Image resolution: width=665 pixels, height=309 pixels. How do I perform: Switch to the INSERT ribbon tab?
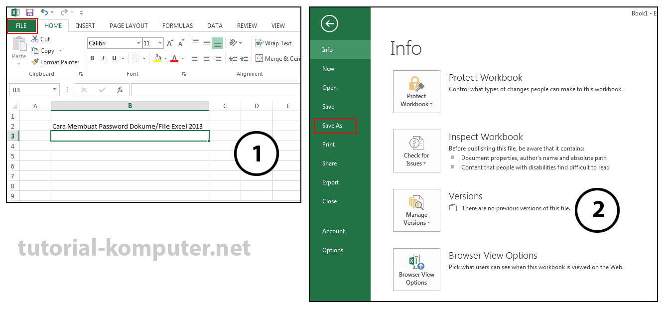86,26
